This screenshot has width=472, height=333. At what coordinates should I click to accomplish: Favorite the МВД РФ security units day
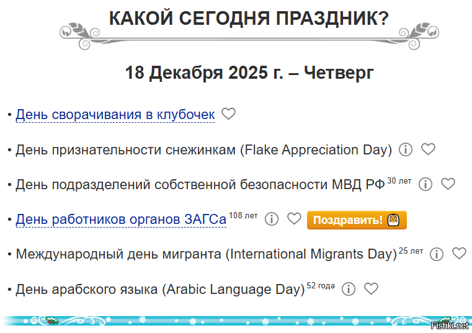point(448,184)
